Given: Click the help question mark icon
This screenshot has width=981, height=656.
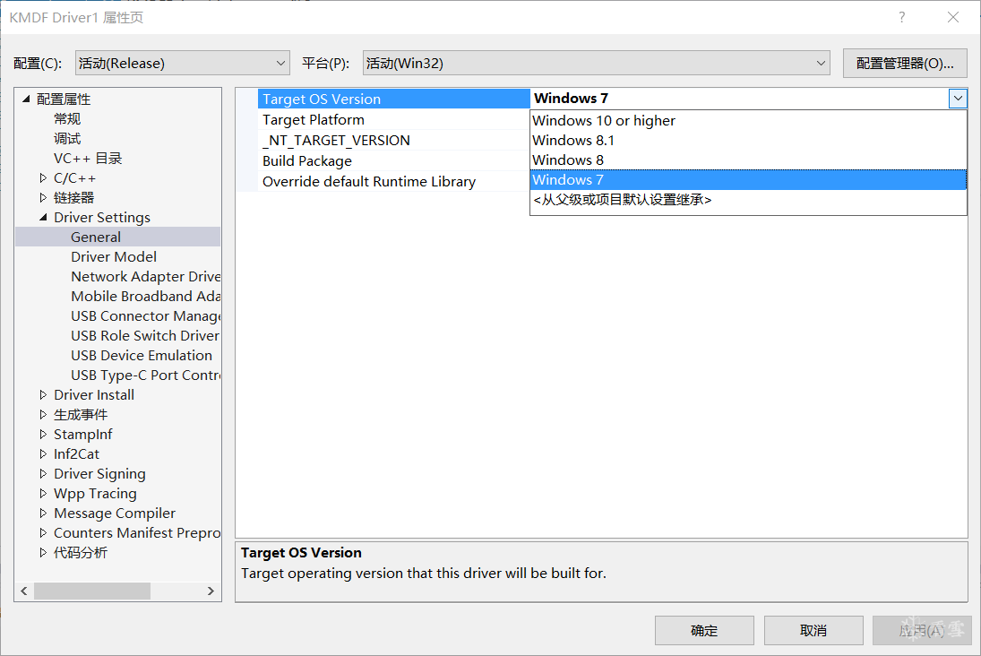Looking at the screenshot, I should 901,18.
